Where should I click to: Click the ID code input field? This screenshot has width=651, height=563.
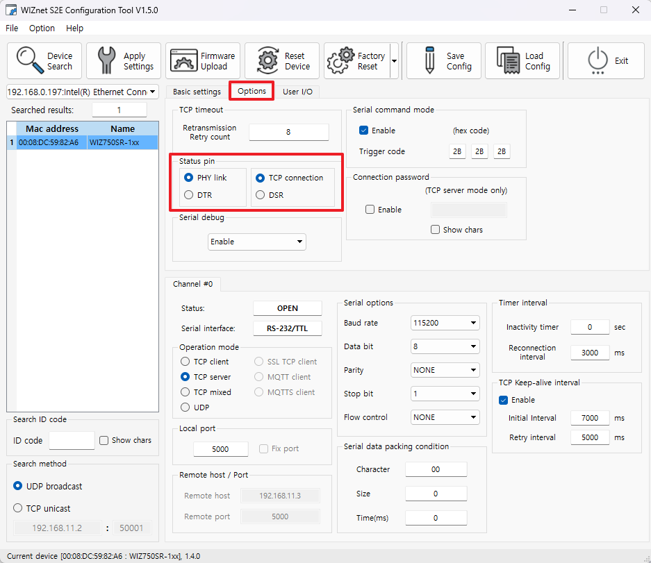72,440
